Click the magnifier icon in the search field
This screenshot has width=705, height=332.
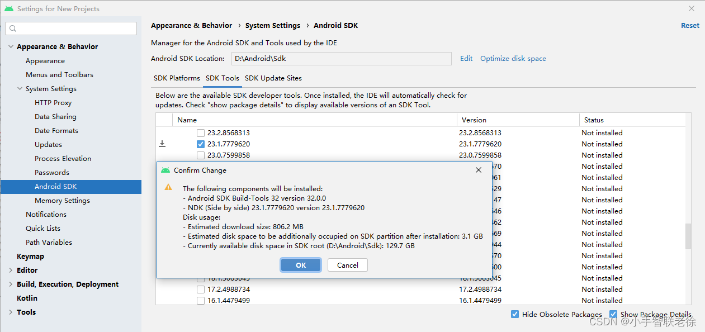point(13,29)
